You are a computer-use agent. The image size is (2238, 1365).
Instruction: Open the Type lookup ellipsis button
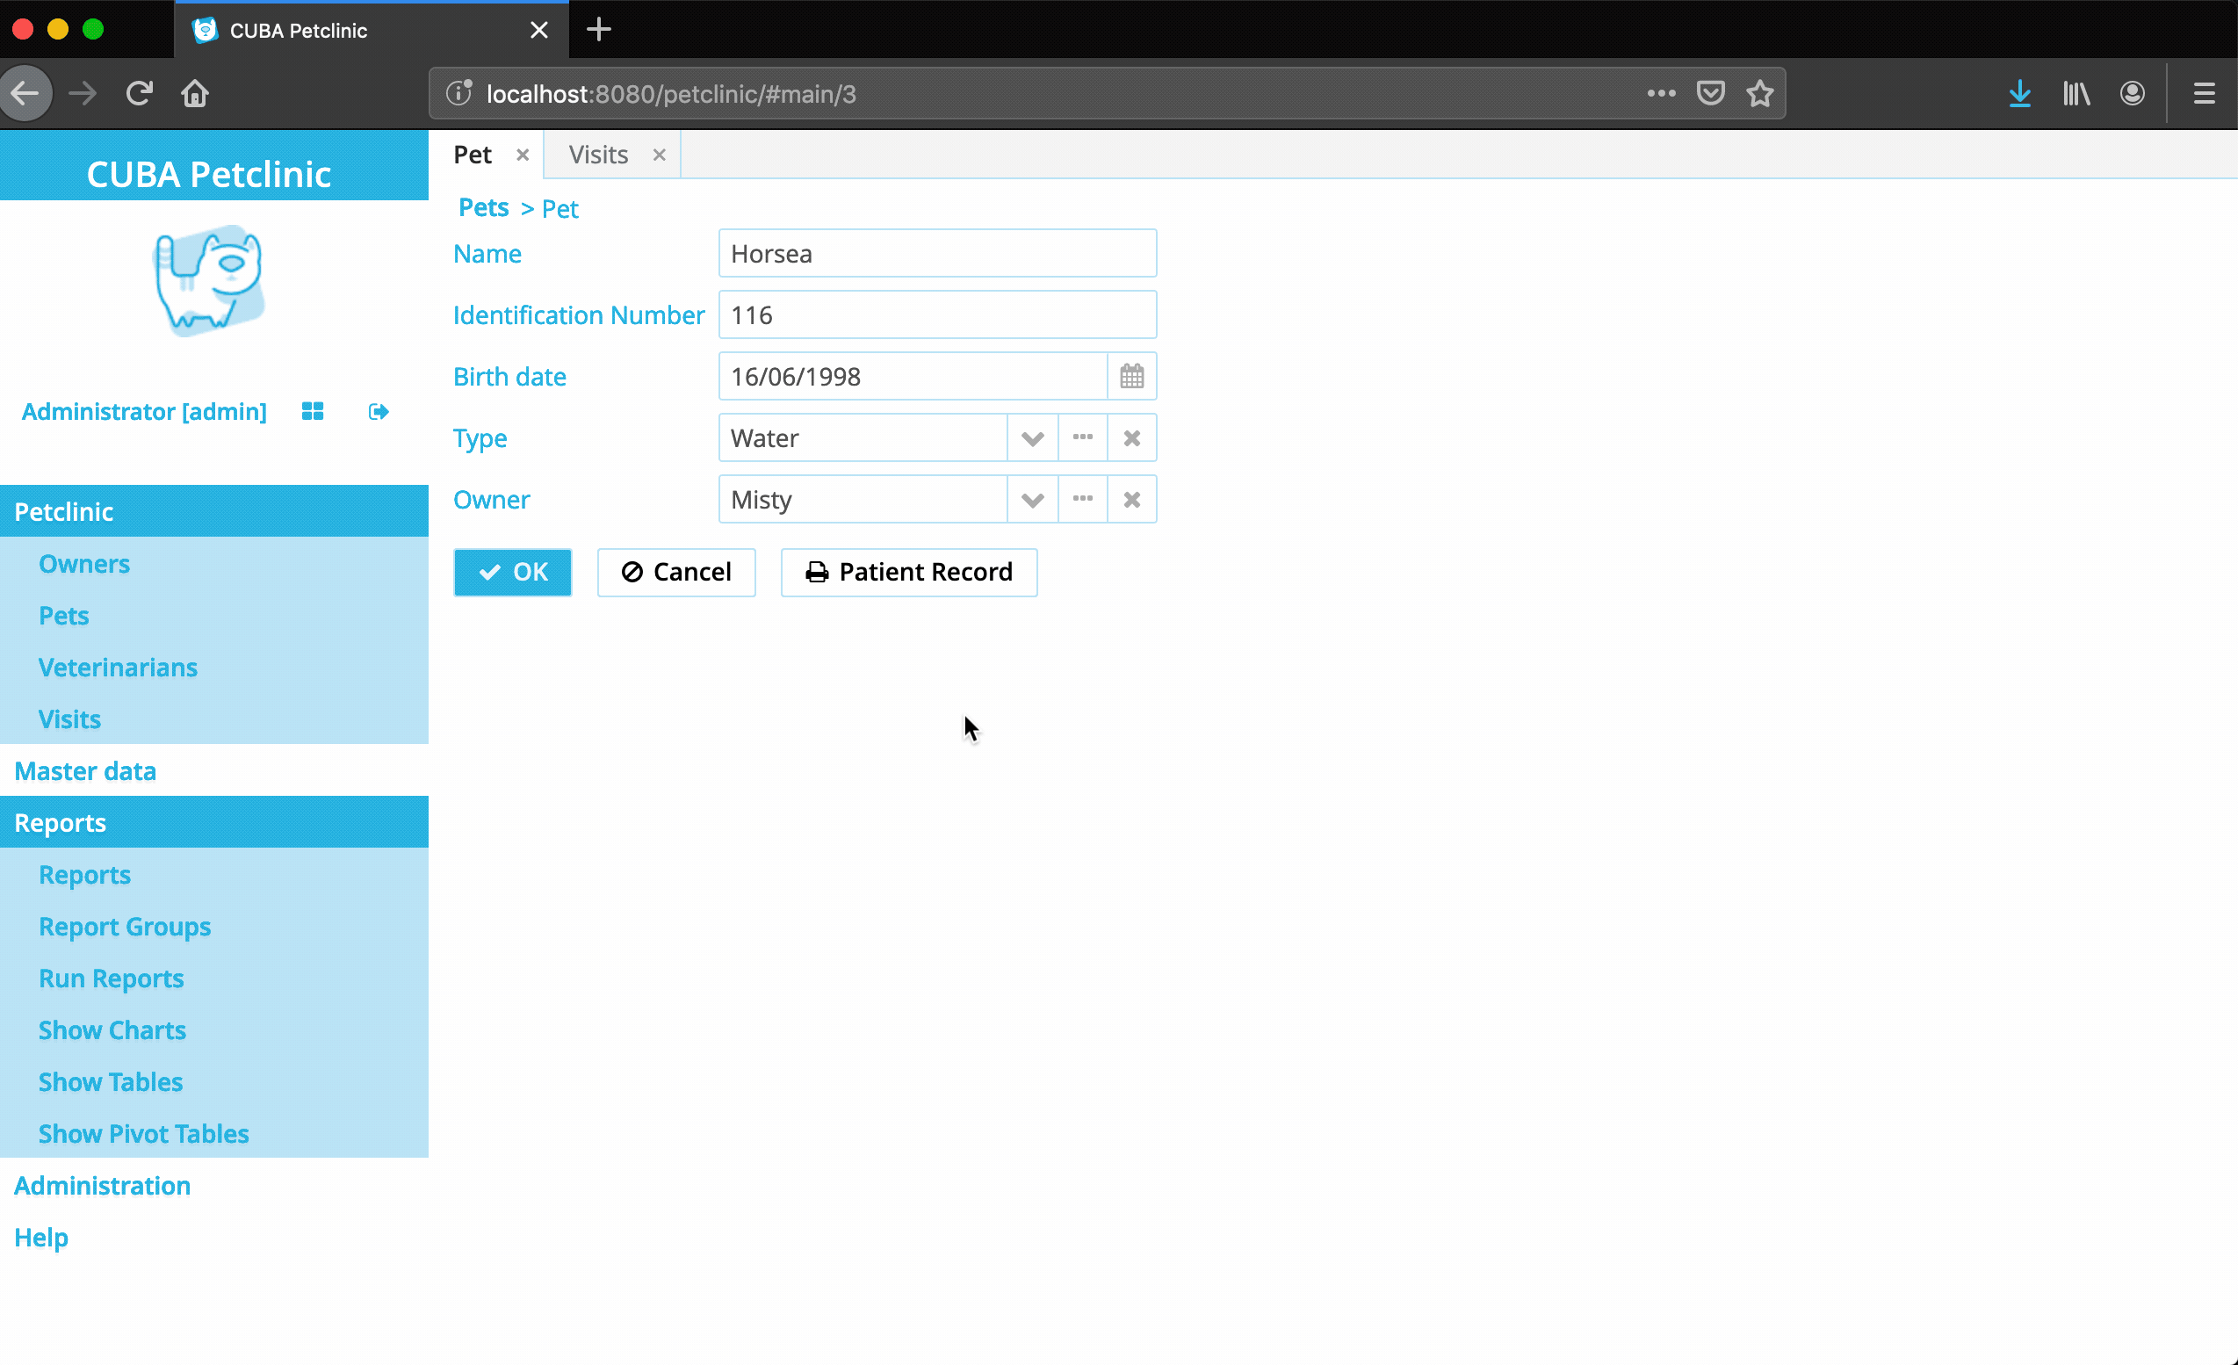1082,437
